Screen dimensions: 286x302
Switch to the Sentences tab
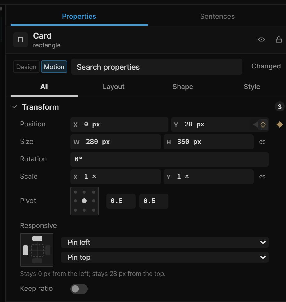pos(217,17)
